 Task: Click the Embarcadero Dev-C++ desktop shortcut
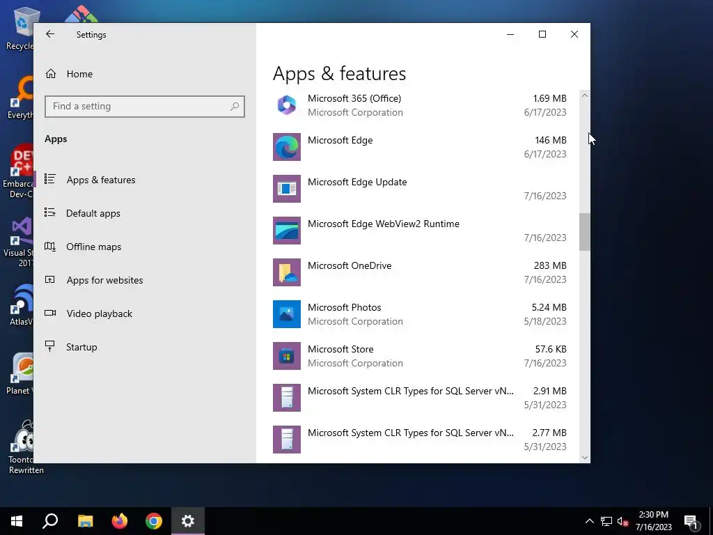18,172
